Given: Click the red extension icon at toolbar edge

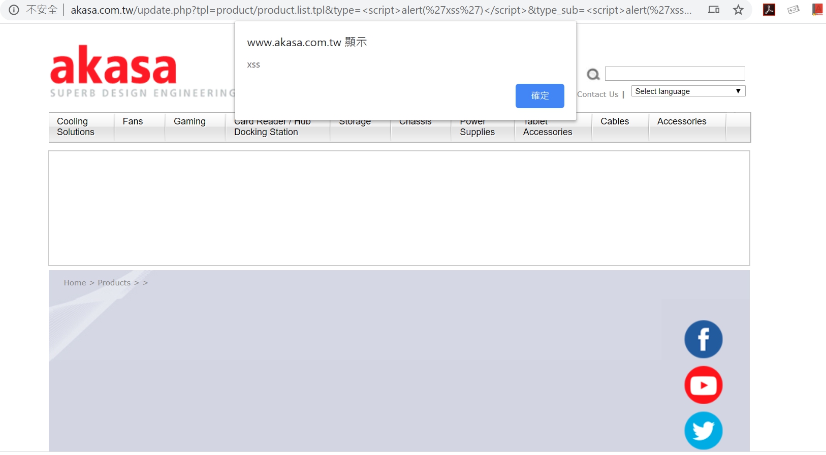Looking at the screenshot, I should click(x=817, y=10).
